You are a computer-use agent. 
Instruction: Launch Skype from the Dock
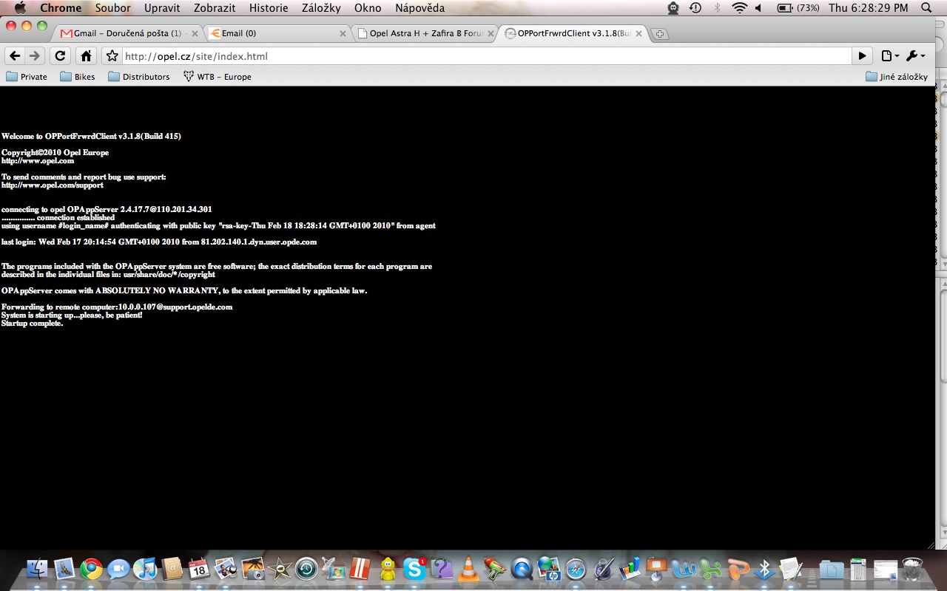[414, 569]
